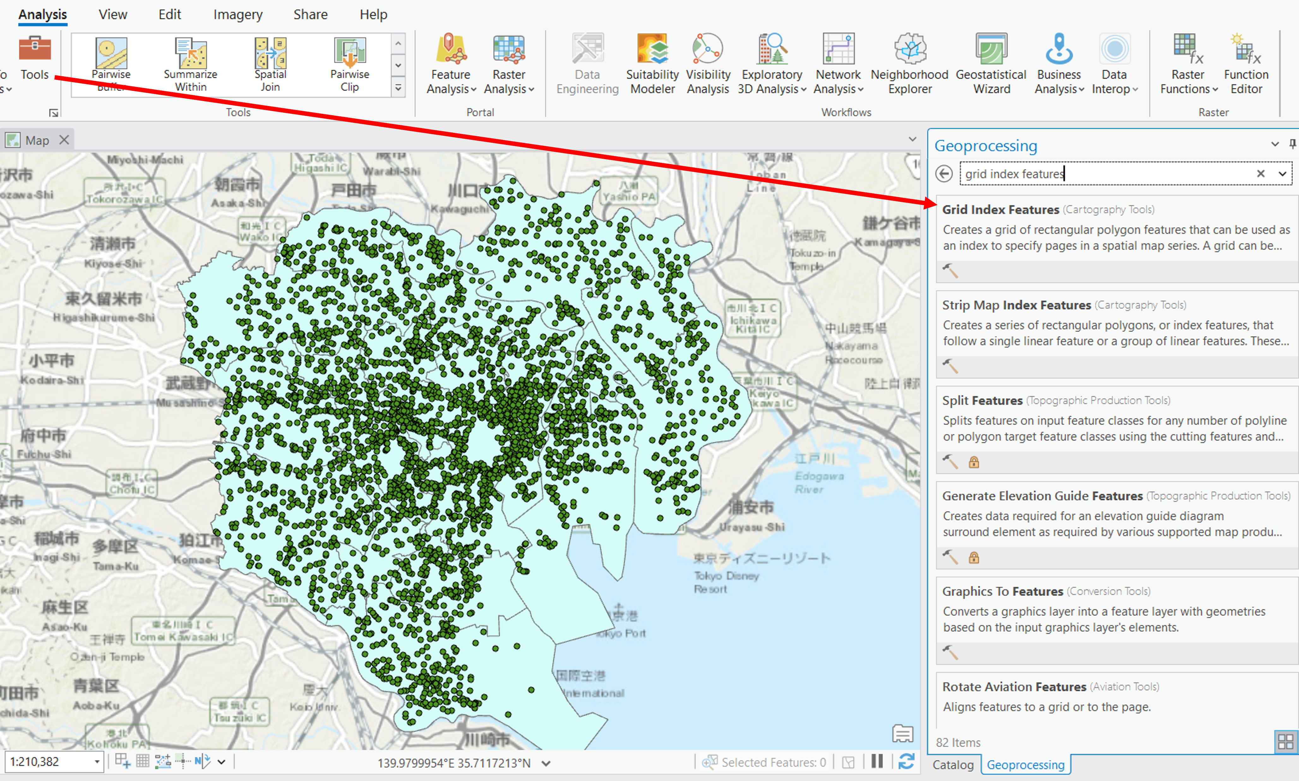Open the Imagery ribbon tab
Viewport: 1299px width, 781px height.
[237, 14]
